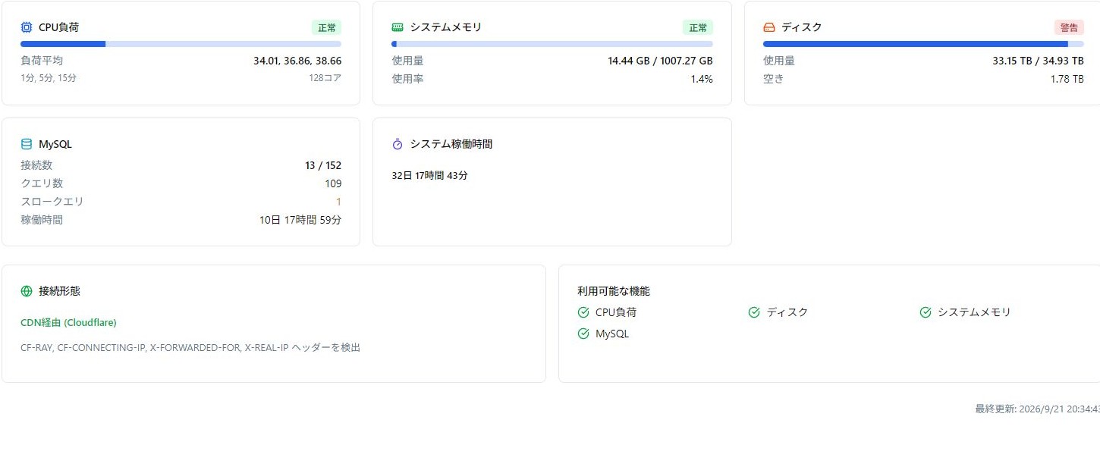Click the check icon next to CPU負荷 feature
Screen dimensions: 1100x470
point(583,312)
